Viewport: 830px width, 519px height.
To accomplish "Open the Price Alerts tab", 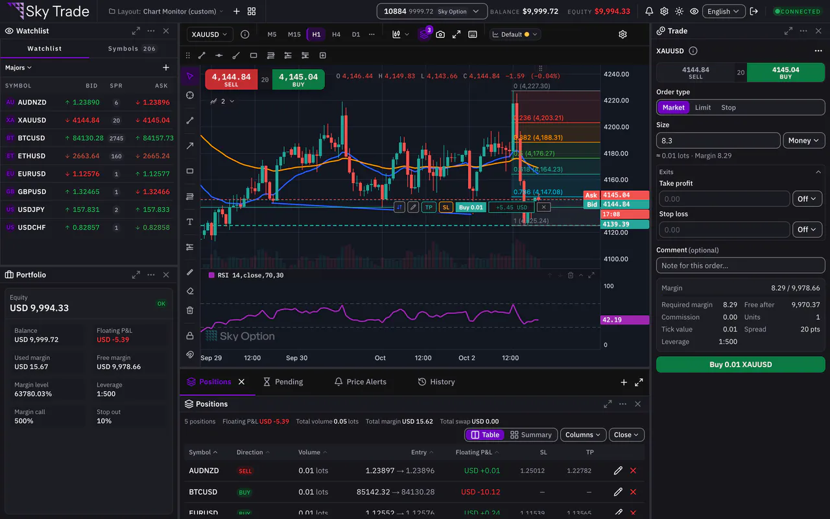I will pos(360,382).
